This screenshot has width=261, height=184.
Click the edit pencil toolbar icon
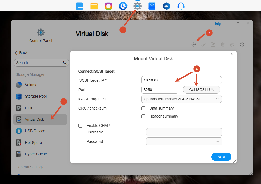click(x=213, y=44)
